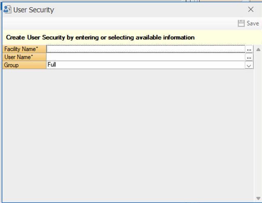This screenshot has height=203, width=262.
Task: Click the Create User Security instruction banner
Action: pos(100,37)
